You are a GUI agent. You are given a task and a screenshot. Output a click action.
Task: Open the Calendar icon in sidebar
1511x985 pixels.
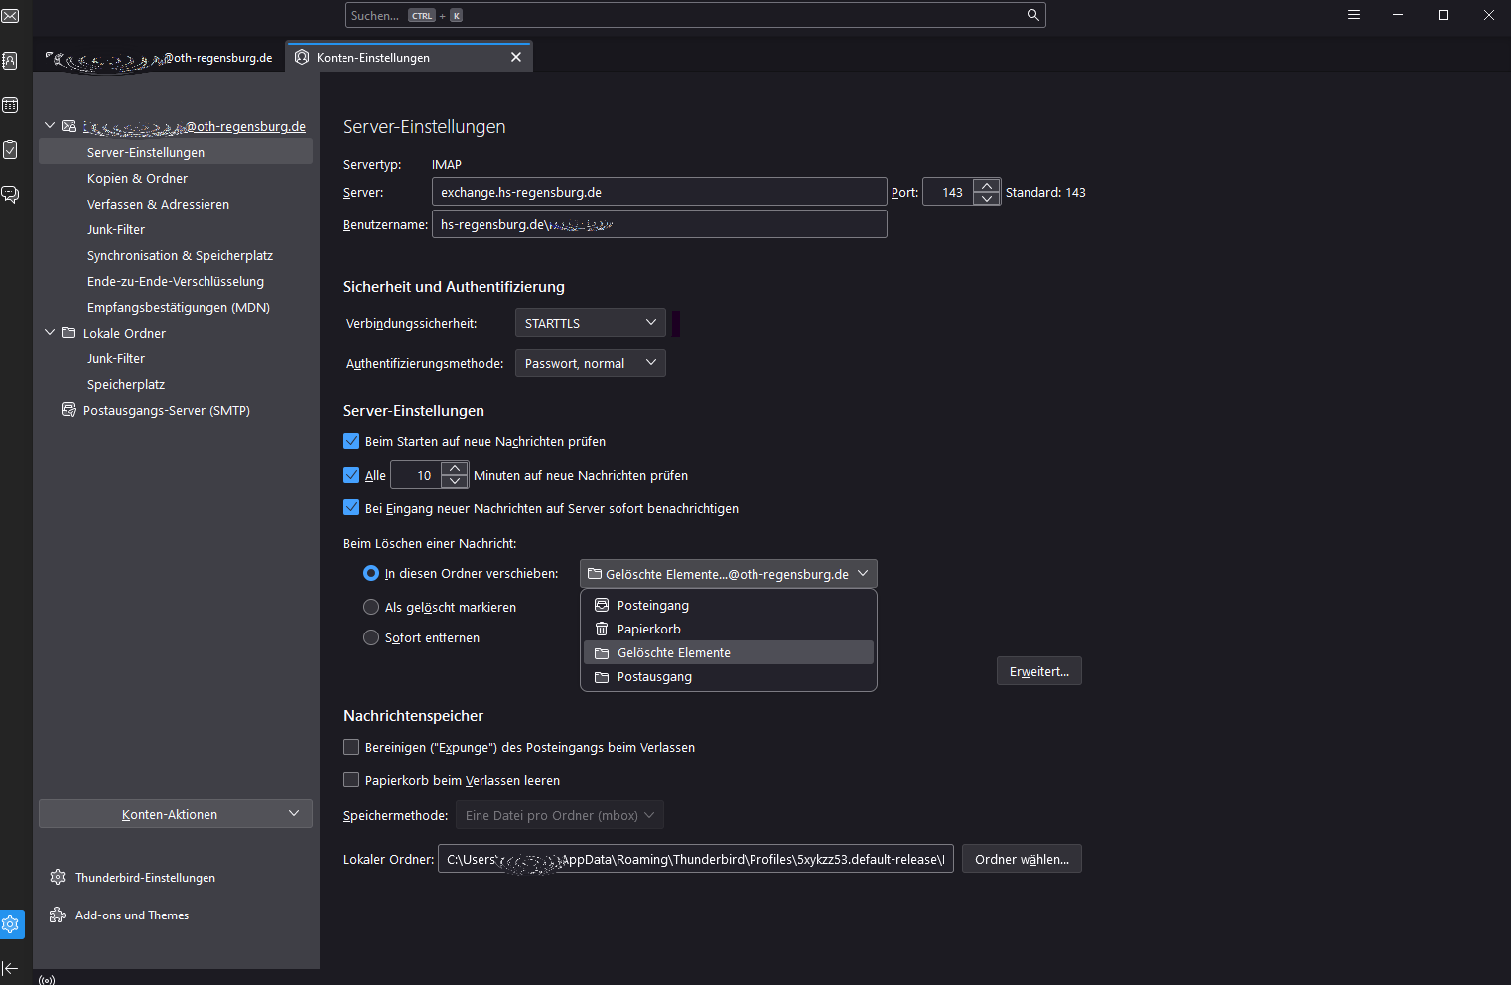click(x=10, y=105)
